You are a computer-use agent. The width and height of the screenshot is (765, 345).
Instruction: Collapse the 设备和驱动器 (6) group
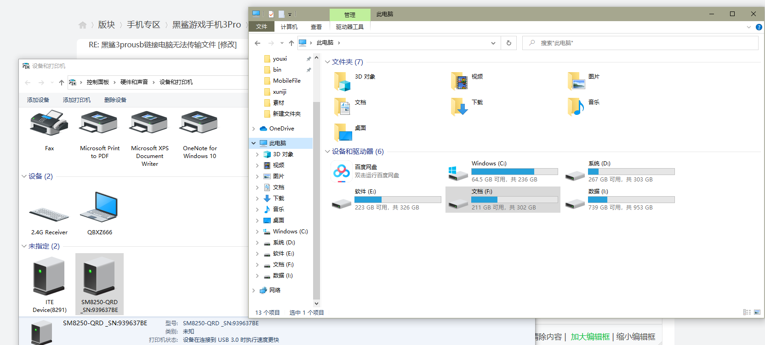327,152
